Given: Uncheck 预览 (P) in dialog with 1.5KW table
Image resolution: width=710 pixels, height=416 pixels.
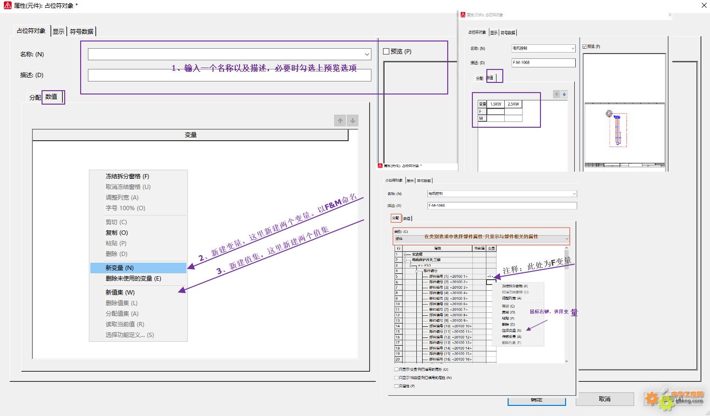Looking at the screenshot, I should tap(585, 47).
